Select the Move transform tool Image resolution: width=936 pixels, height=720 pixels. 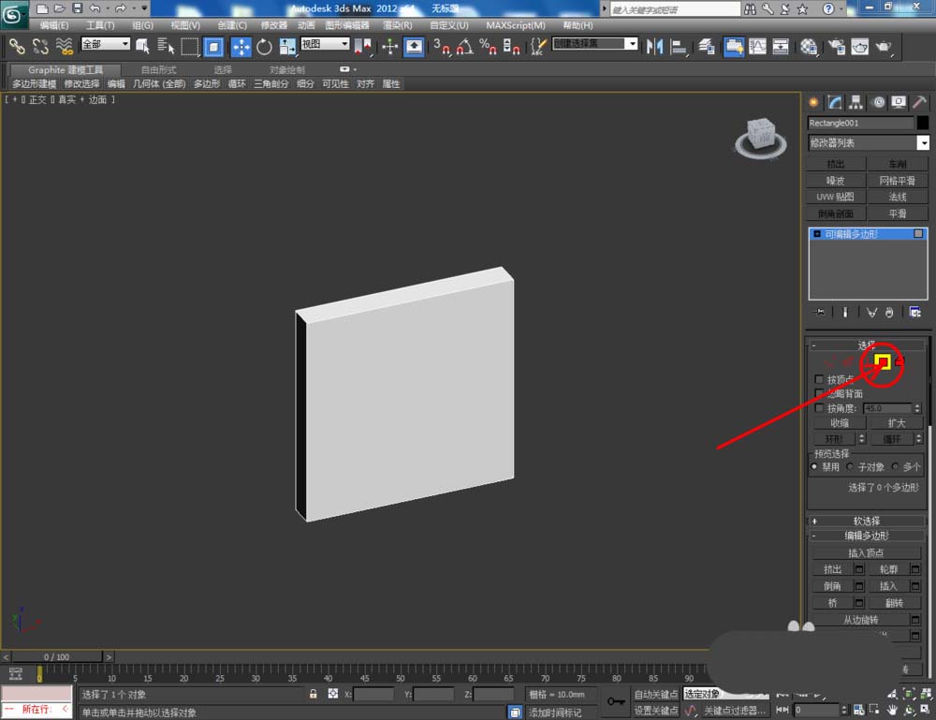(241, 46)
